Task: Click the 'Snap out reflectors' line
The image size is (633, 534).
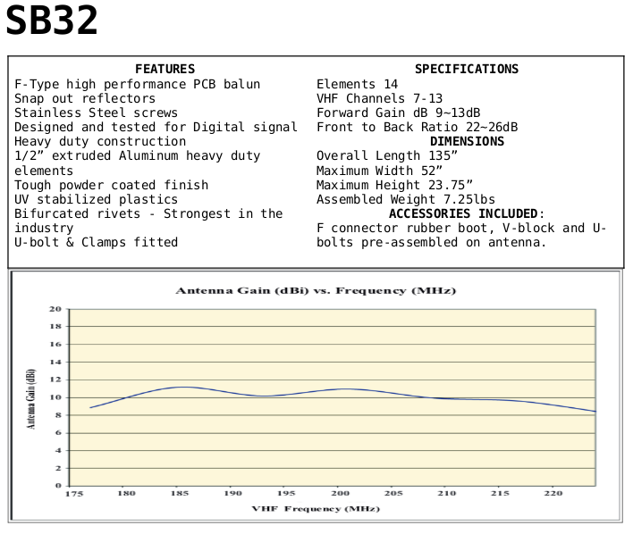Action: click(85, 98)
